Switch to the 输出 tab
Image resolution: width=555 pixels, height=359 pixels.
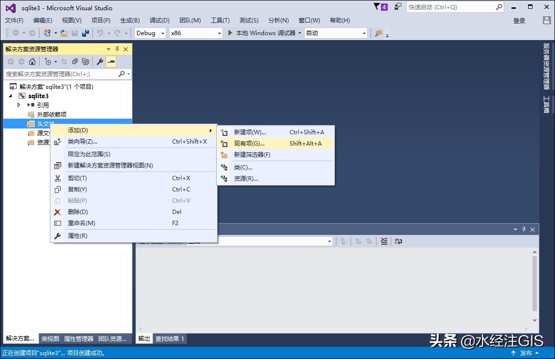coord(144,338)
